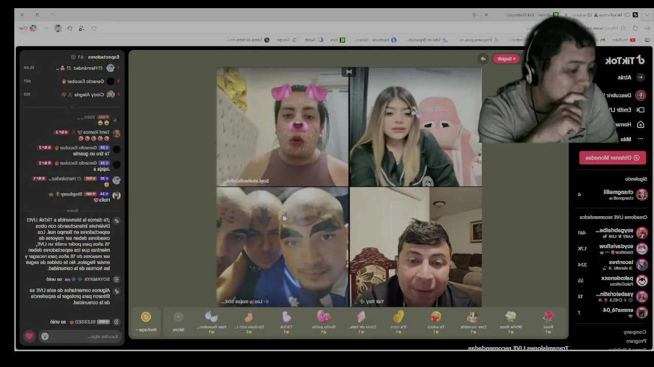654x367 pixels.
Task: Send the Guiño guiño gift
Action: [324, 322]
